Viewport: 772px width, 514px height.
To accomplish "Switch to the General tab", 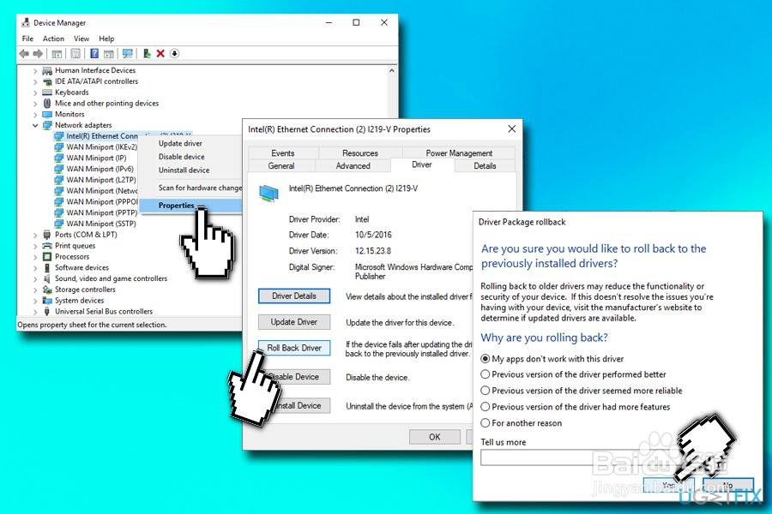I will 281,165.
